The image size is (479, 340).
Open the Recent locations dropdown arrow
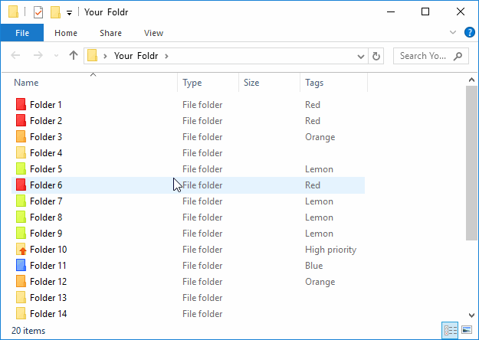(56, 56)
